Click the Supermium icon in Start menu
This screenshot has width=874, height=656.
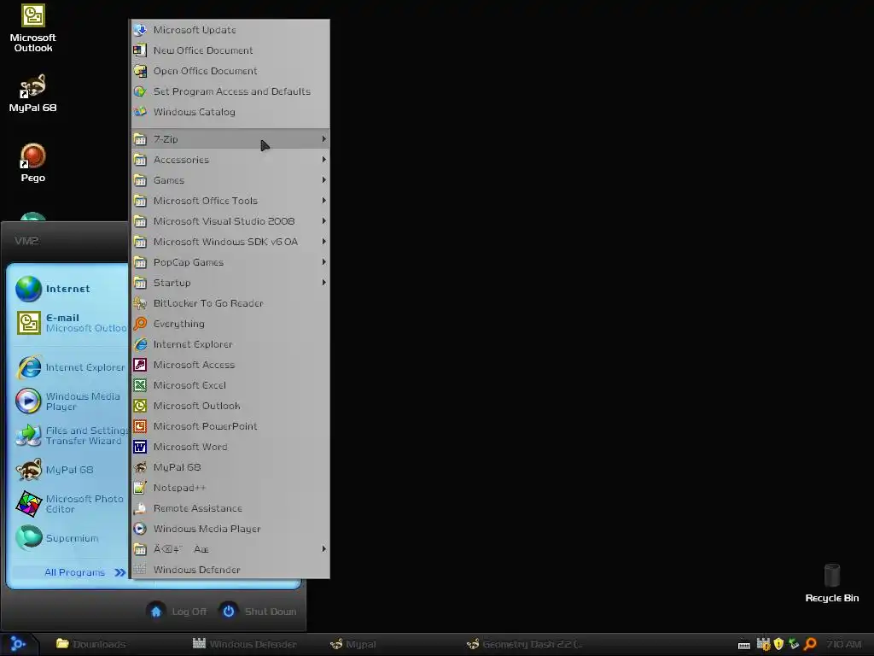coord(28,538)
